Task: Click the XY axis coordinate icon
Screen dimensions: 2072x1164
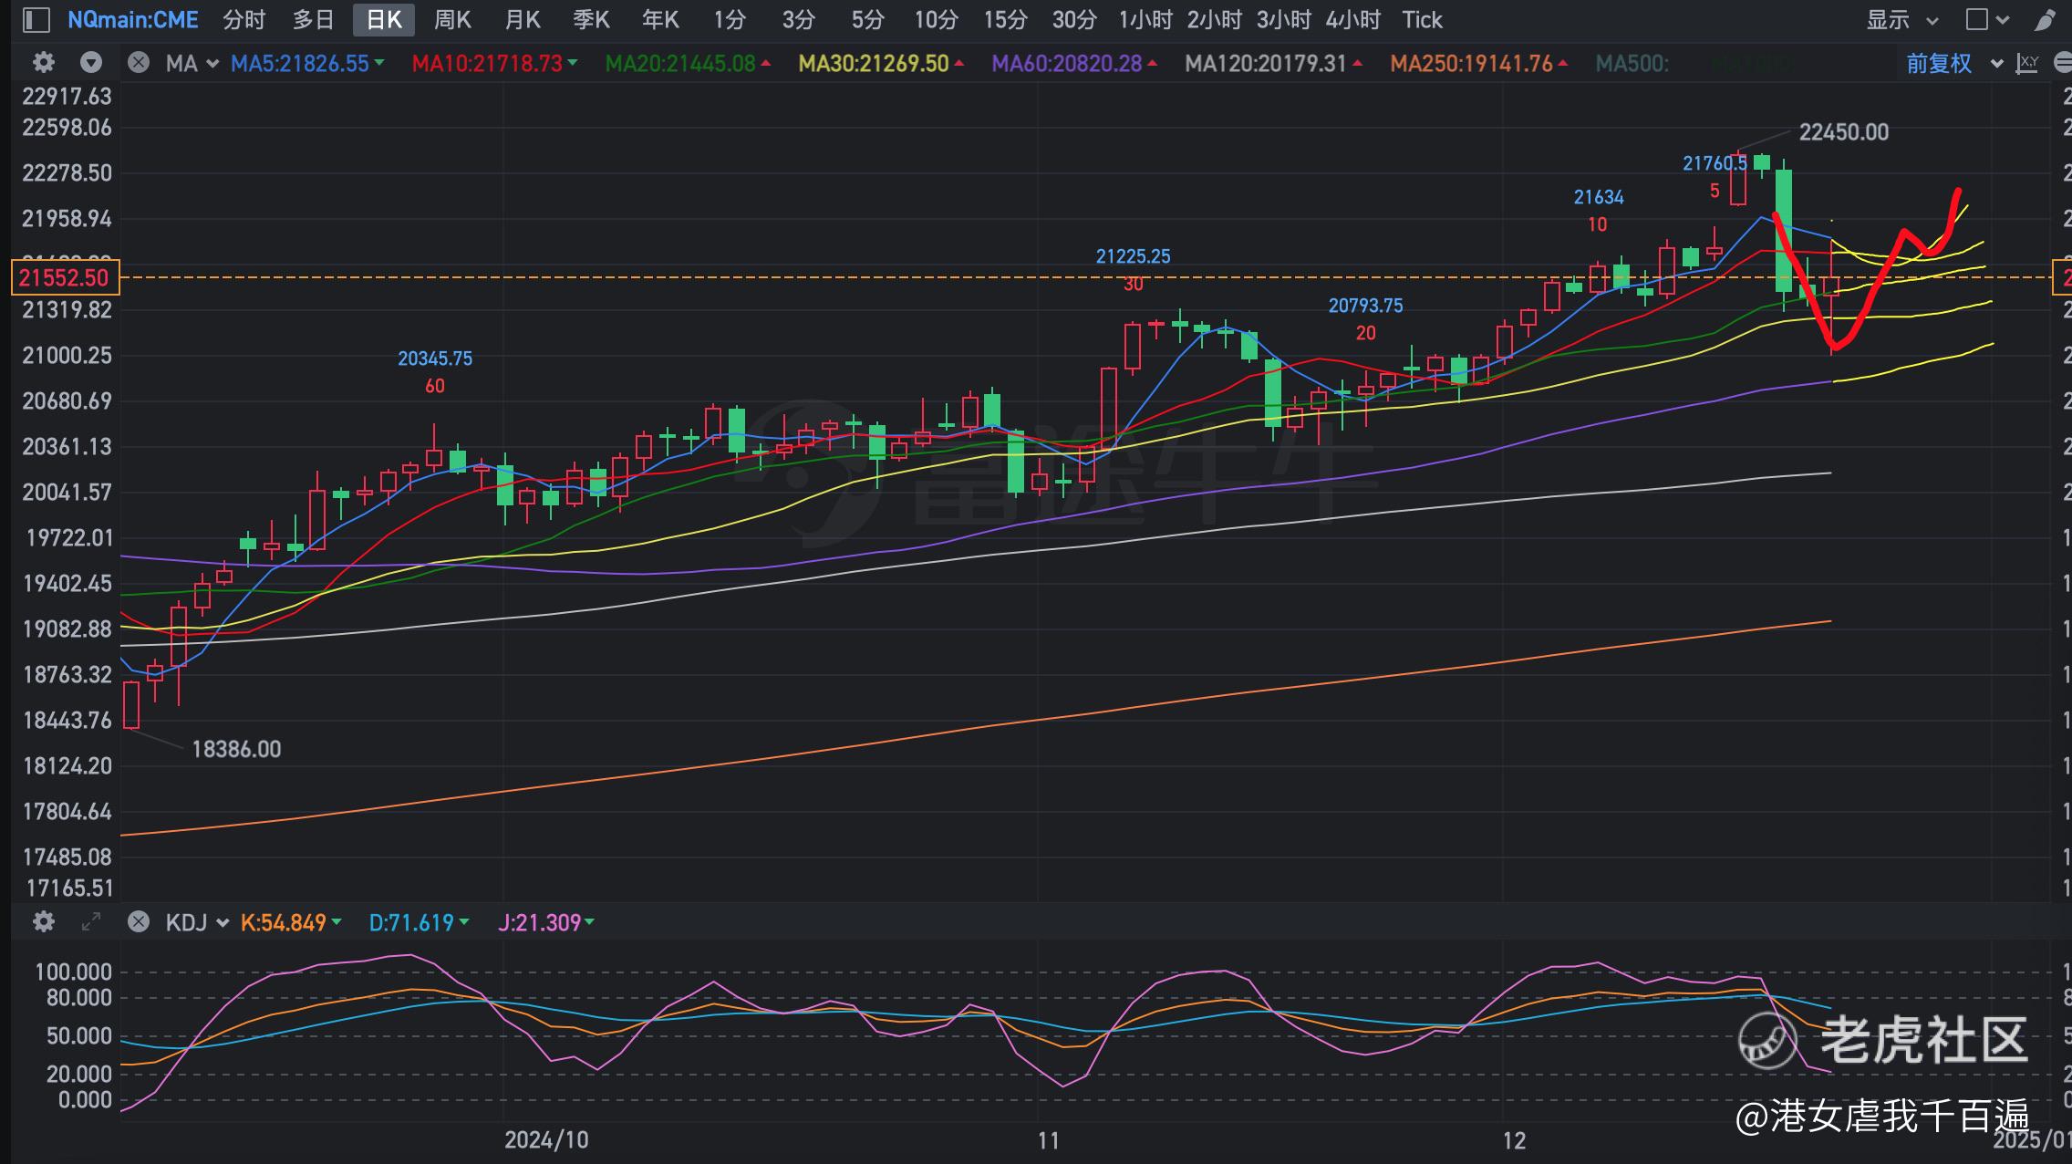Action: point(2026,63)
